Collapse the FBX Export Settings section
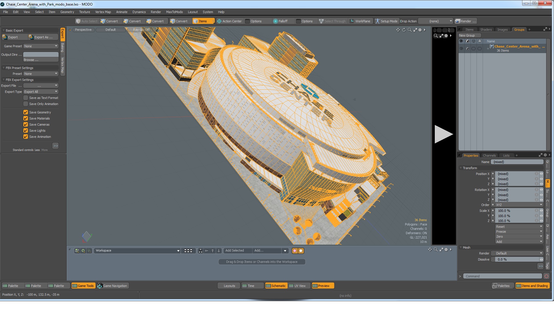The width and height of the screenshot is (554, 336). pos(3,80)
